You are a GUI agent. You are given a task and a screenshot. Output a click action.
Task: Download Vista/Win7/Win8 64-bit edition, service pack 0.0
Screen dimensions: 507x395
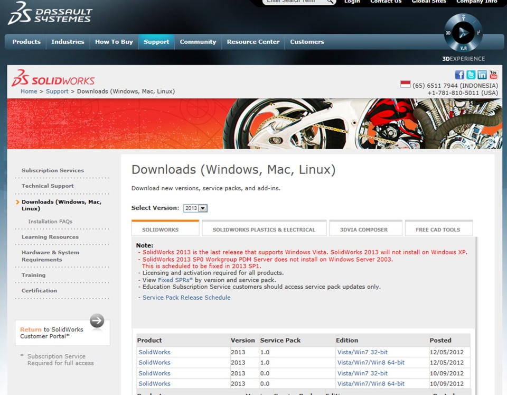coord(371,384)
